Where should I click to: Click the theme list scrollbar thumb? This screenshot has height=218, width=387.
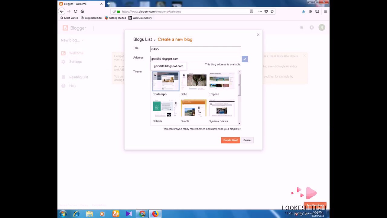(x=239, y=85)
